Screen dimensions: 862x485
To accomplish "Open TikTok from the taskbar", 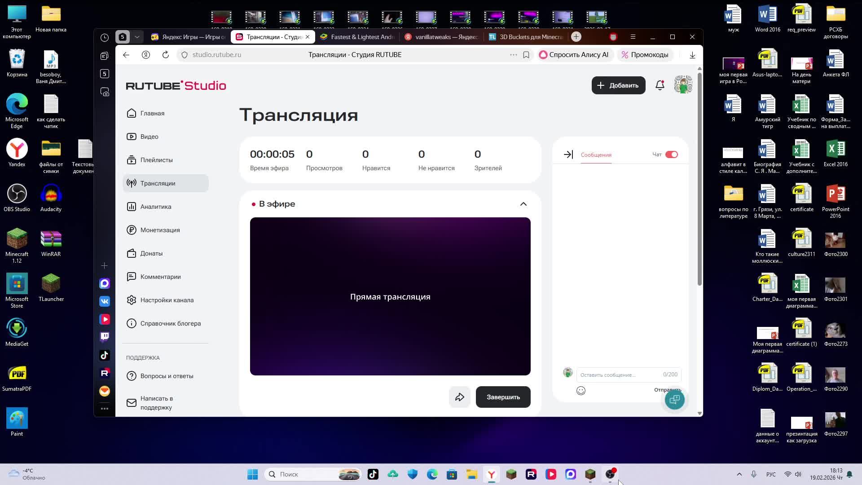I will coord(373,474).
